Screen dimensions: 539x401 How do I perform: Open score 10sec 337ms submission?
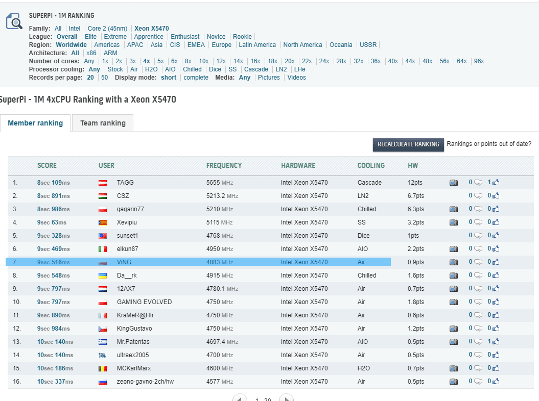(x=55, y=382)
